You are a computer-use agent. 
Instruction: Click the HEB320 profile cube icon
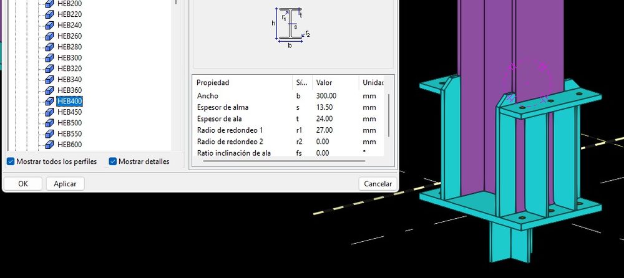pos(49,69)
